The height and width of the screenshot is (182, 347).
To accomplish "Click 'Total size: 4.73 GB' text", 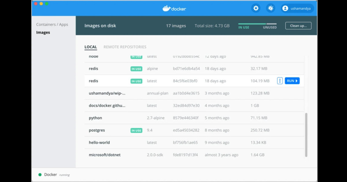I will point(212,26).
